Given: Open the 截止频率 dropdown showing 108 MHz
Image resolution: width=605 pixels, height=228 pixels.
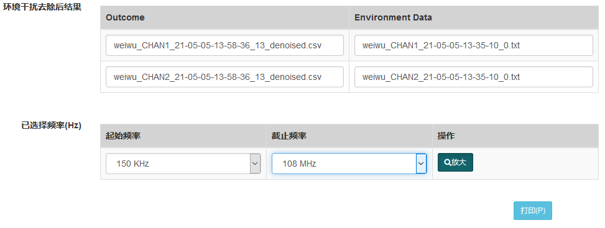Looking at the screenshot, I should click(349, 164).
